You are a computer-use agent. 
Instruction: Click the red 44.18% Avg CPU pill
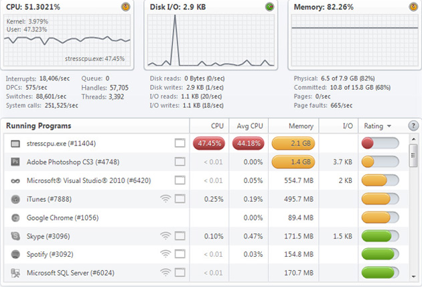coord(249,143)
